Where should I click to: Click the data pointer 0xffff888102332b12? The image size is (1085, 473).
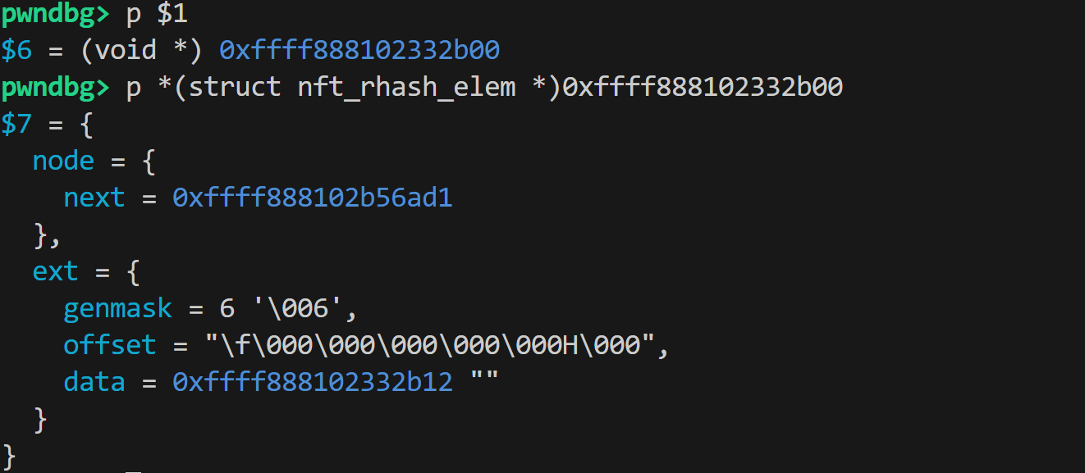(x=312, y=382)
